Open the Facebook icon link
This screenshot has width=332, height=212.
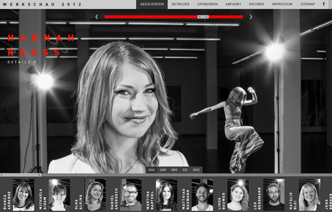click(324, 4)
